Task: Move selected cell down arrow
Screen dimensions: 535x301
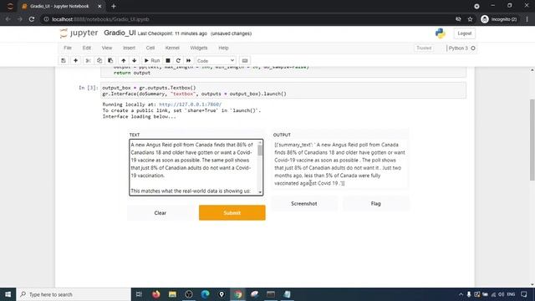Action: tap(135, 61)
